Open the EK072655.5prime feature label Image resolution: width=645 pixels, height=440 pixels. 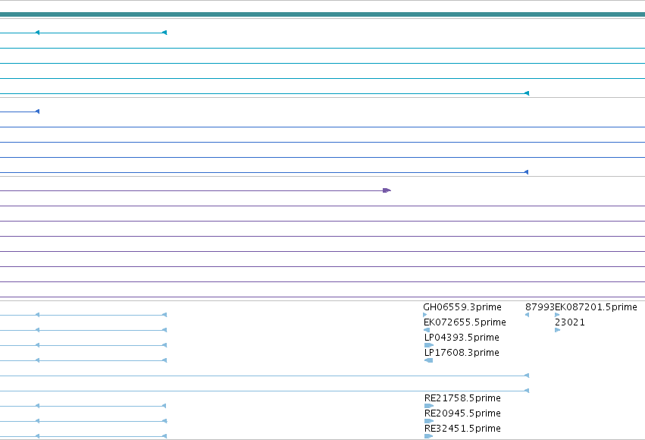coord(465,322)
